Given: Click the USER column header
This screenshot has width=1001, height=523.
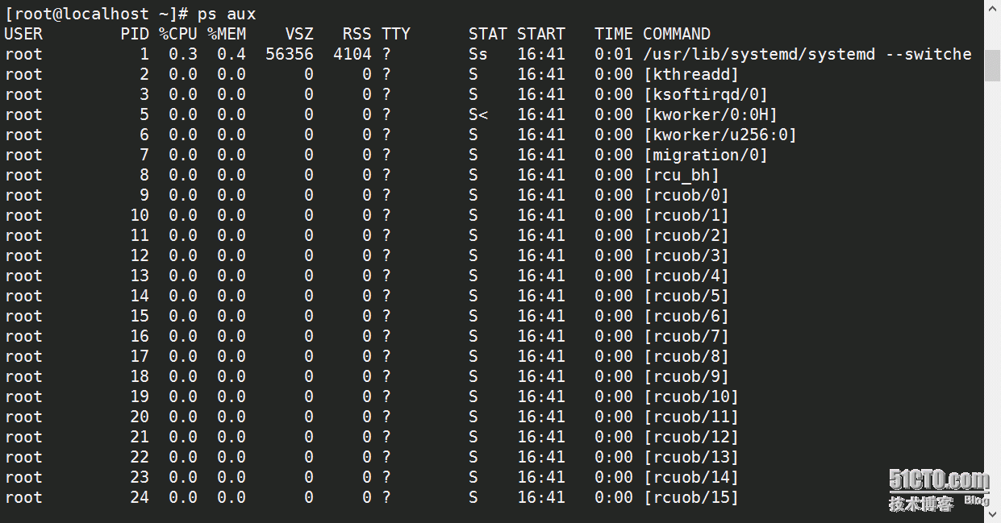Looking at the screenshot, I should (x=23, y=34).
